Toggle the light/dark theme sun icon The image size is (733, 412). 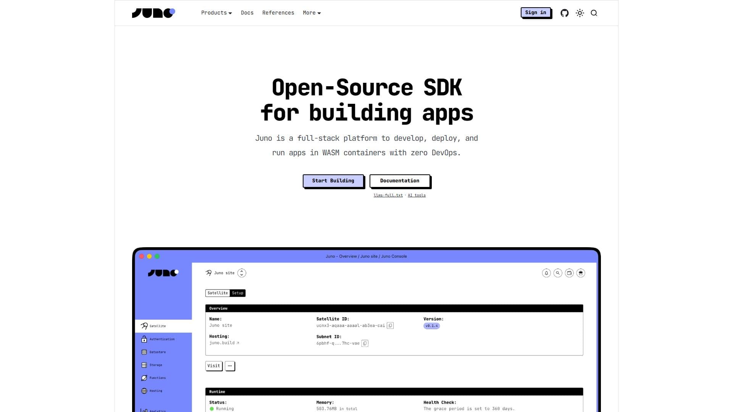point(580,13)
